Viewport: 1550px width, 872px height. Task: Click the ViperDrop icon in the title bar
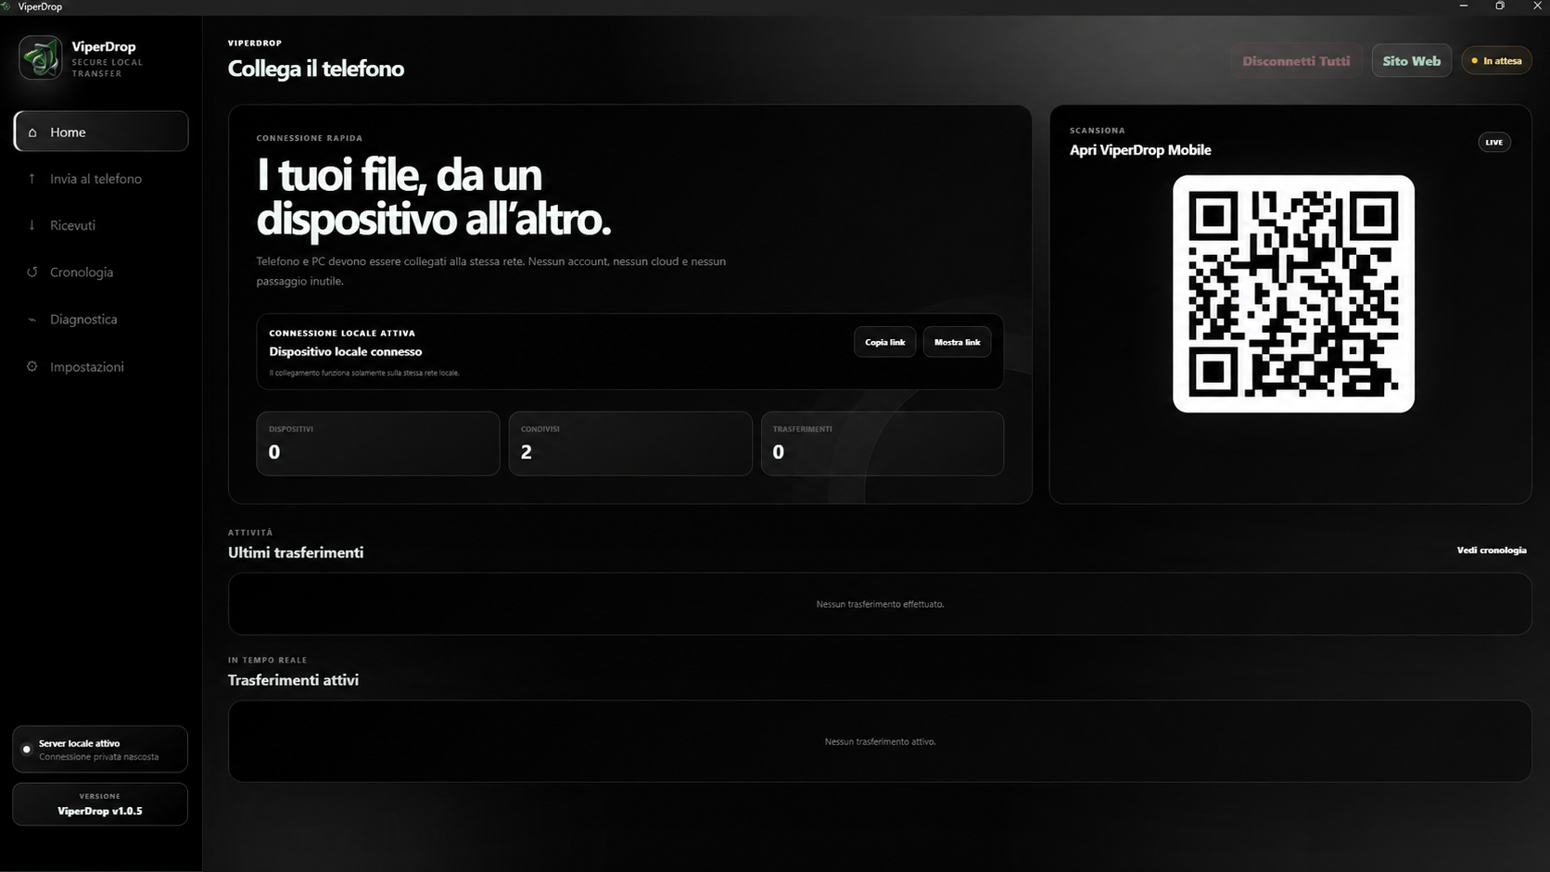(6, 6)
